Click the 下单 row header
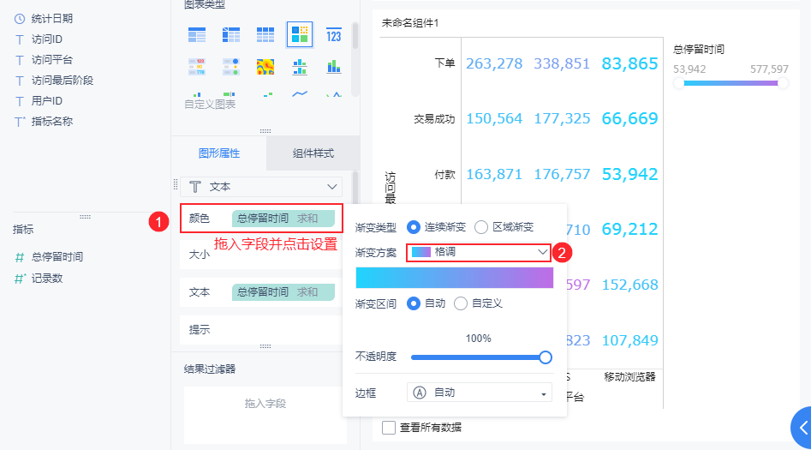The height and width of the screenshot is (450, 811). point(444,63)
